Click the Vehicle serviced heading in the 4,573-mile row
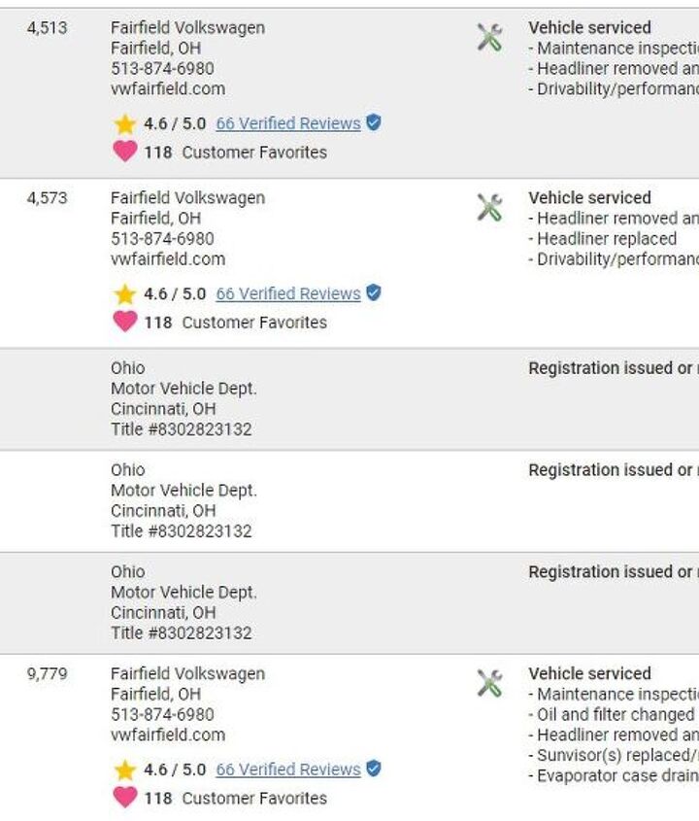 point(589,198)
